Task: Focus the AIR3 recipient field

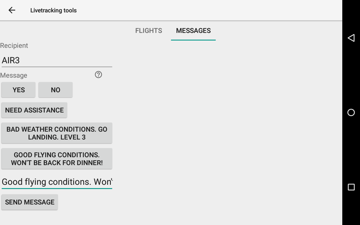Action: click(57, 60)
